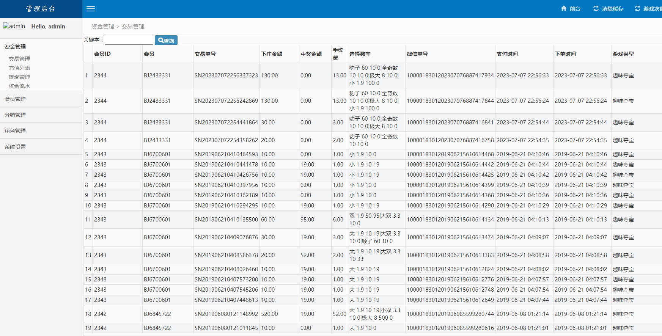Click the 游戏次数 refresh icon
The height and width of the screenshot is (336, 662).
(x=638, y=9)
